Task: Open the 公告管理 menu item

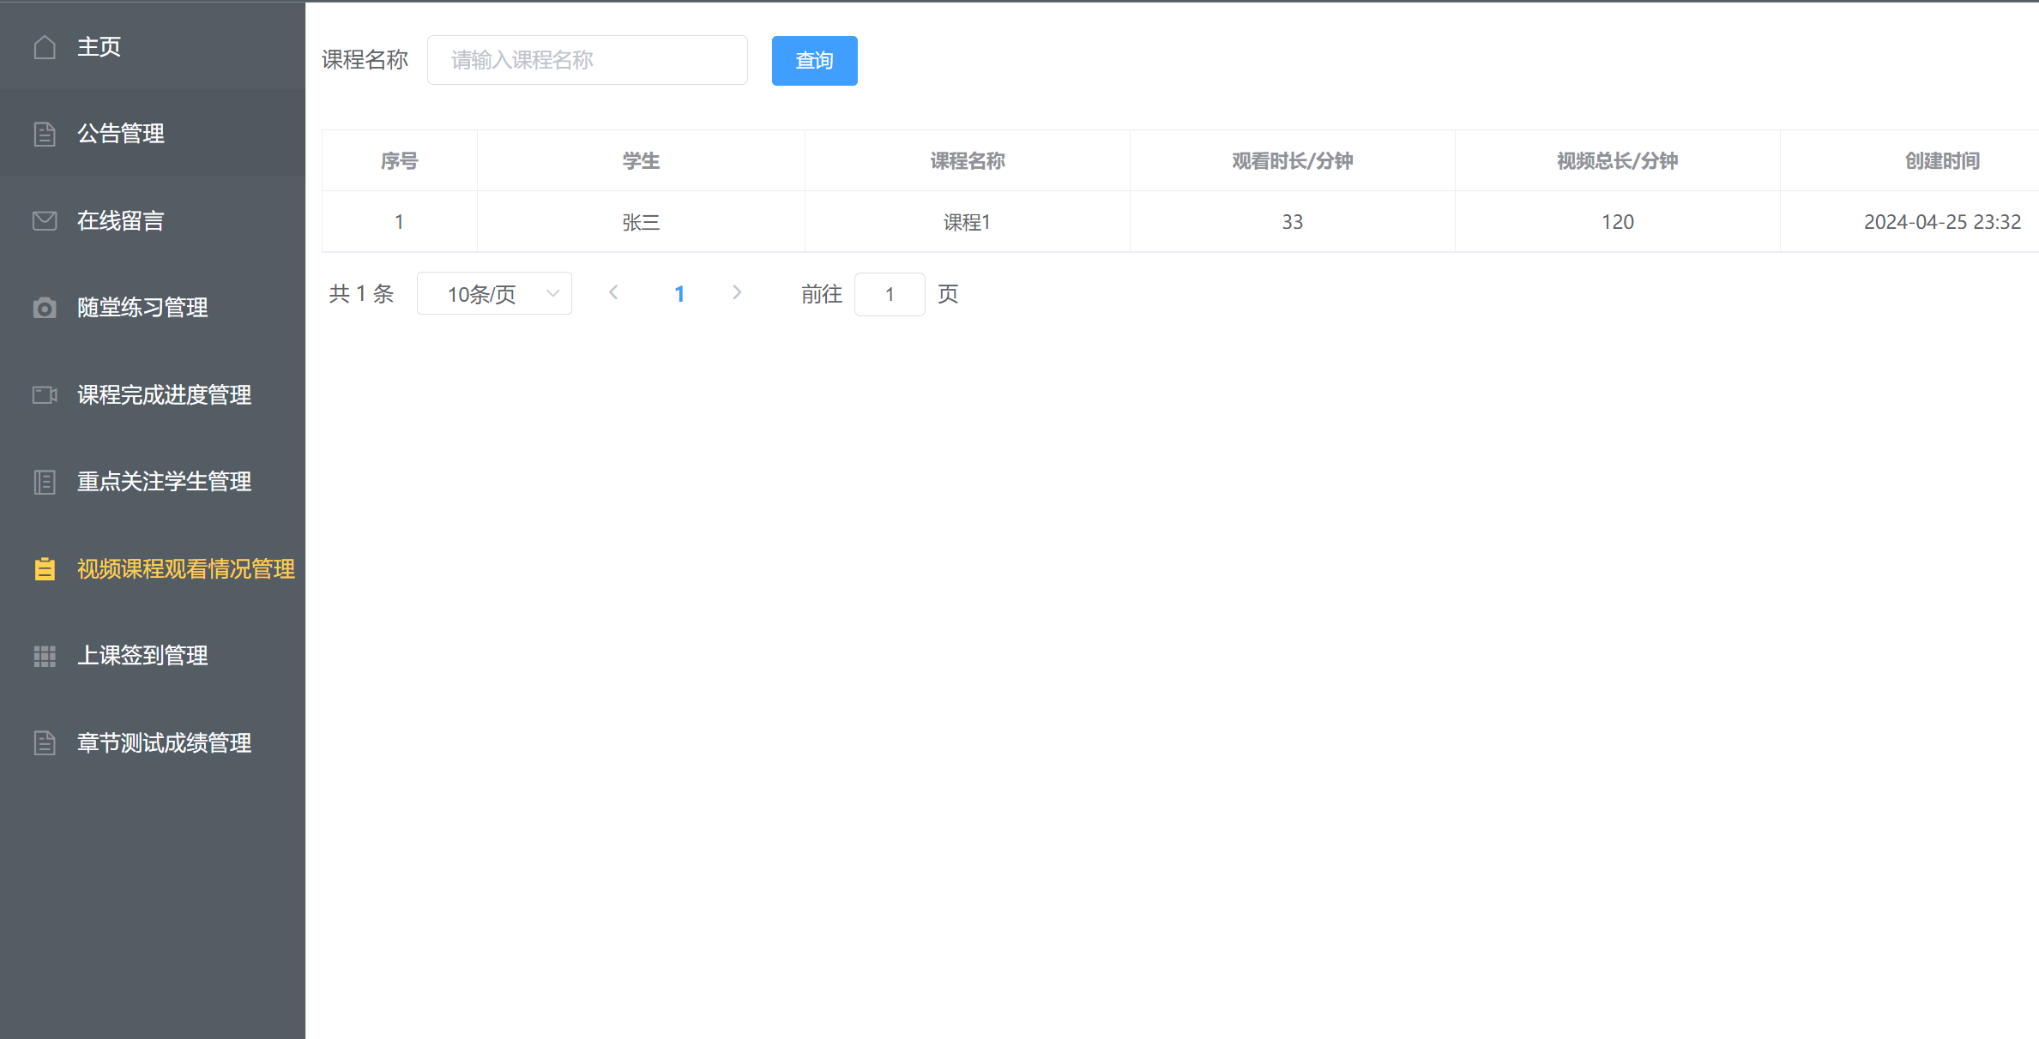Action: [121, 134]
